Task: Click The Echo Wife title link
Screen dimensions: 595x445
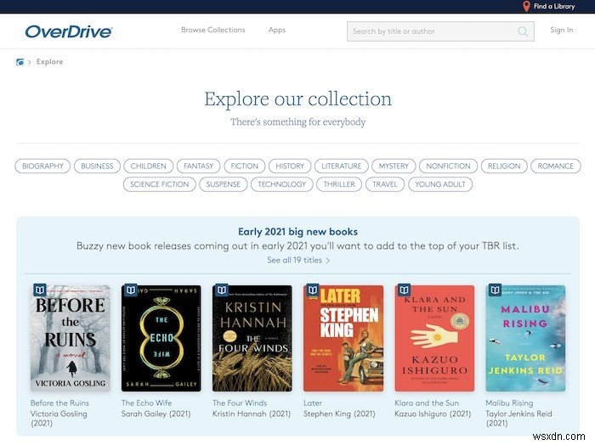Action: [x=146, y=403]
